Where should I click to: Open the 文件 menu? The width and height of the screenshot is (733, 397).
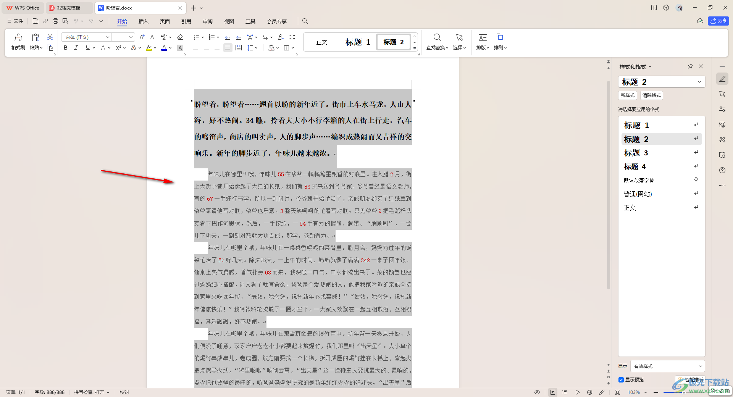[15, 21]
